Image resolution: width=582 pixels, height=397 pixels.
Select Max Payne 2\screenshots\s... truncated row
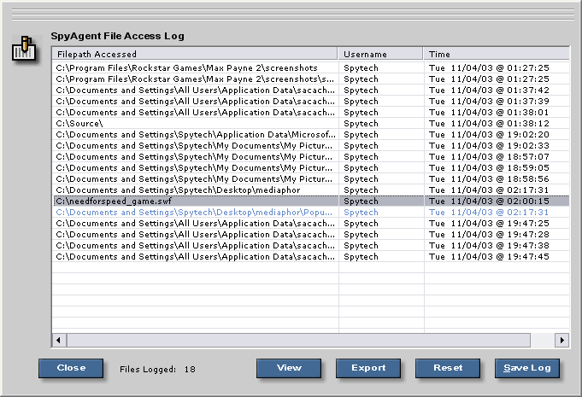click(x=311, y=79)
